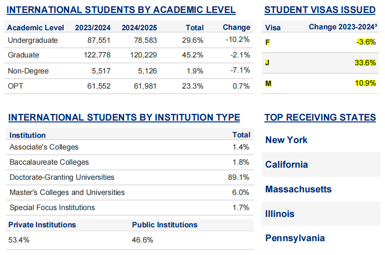Click the Student Visas Issued heading
The image size is (385, 255).
click(320, 10)
